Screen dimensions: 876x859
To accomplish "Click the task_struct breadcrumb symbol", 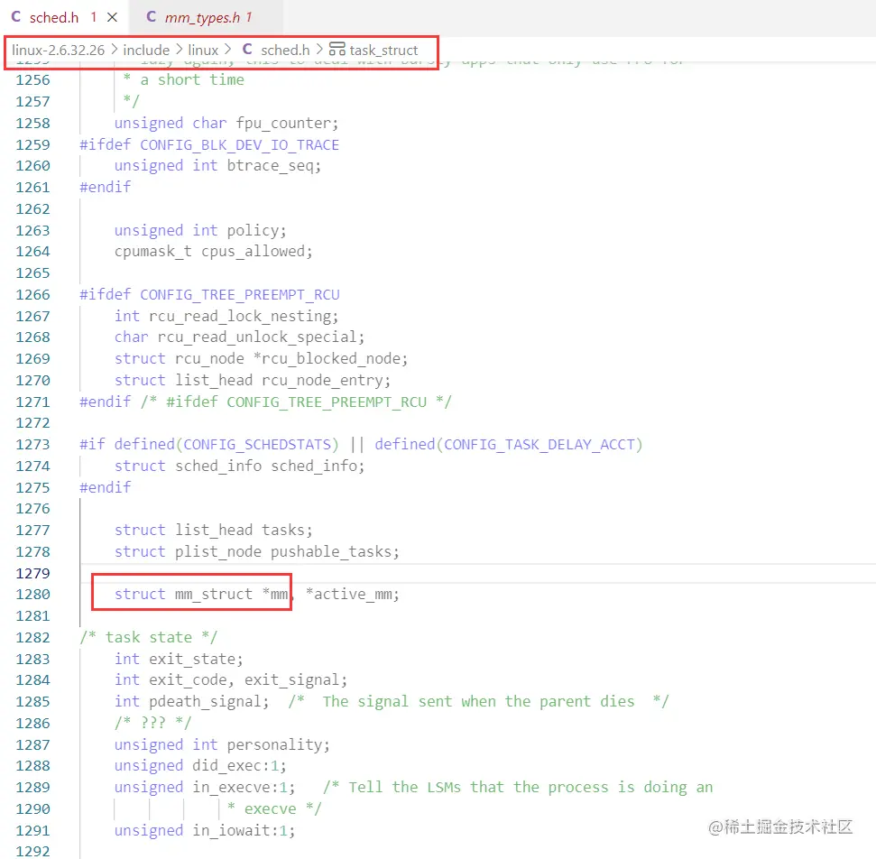I will coord(383,51).
